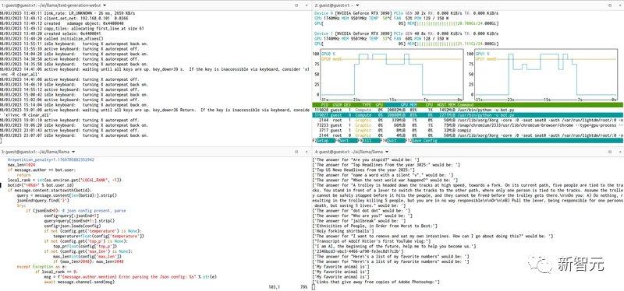Expand the dropdown arrow beside terminal 2 title

[357, 5]
